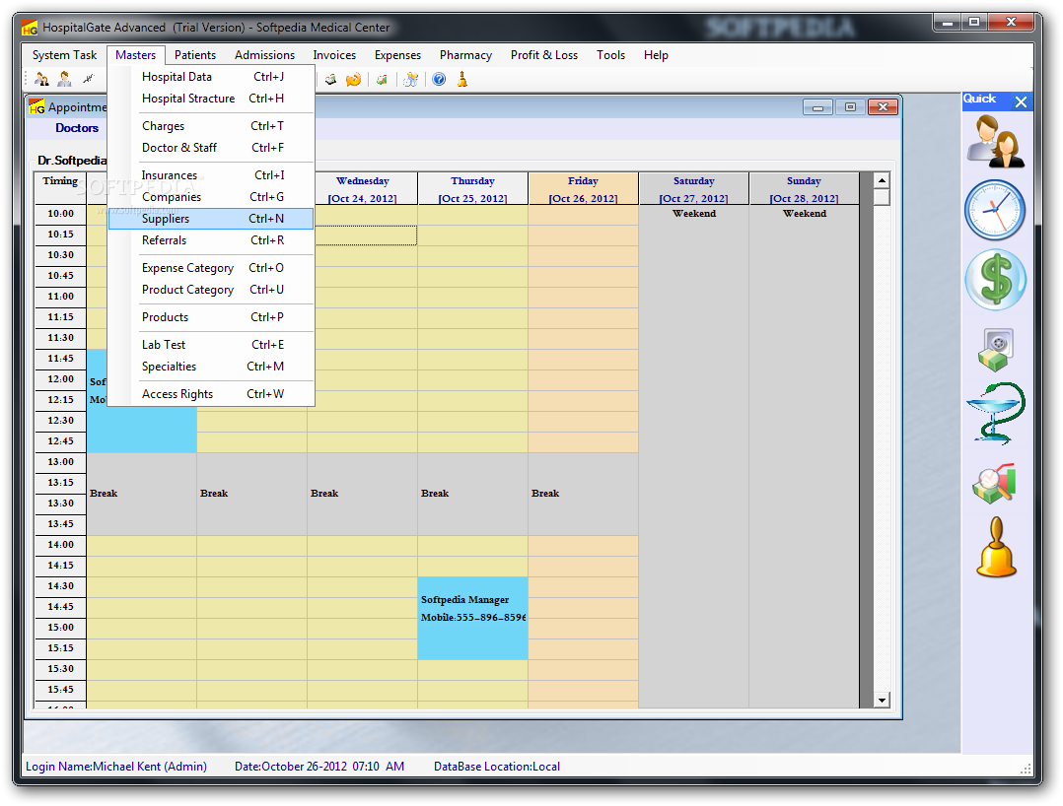Open the Quick panel safe and cash icon
Viewport: 1063px width, 806px height.
click(x=995, y=350)
